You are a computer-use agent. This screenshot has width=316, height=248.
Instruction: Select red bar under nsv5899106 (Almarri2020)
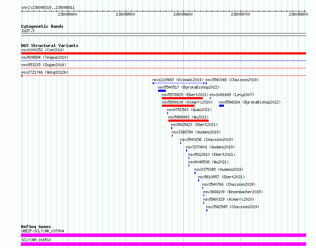pyautogui.click(x=178, y=106)
